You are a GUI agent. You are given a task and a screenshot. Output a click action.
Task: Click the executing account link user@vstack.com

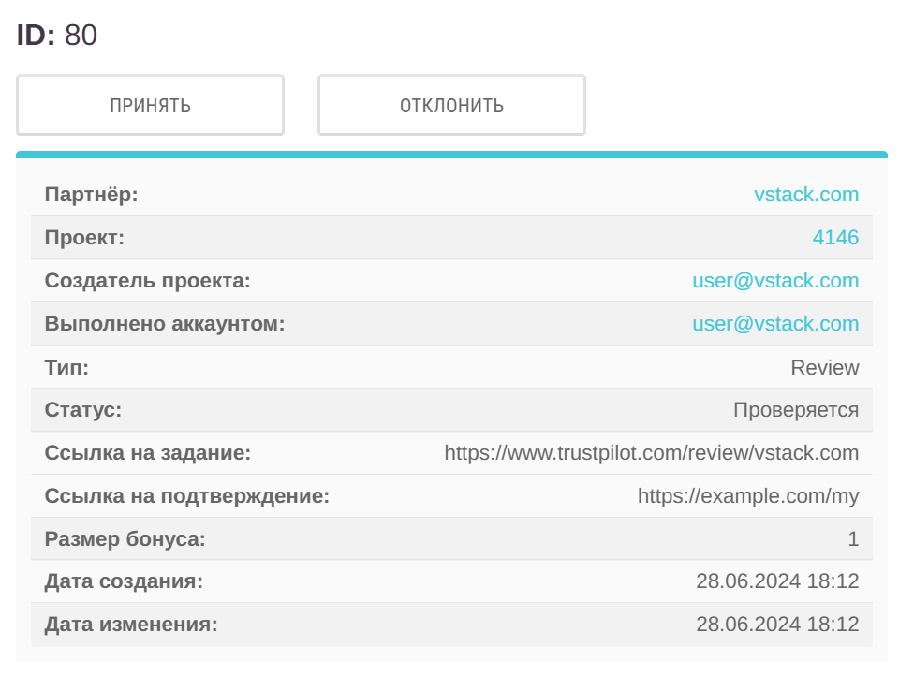(x=775, y=323)
